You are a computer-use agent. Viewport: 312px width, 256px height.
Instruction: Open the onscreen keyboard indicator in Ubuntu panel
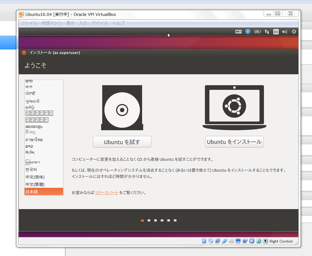click(238, 32)
